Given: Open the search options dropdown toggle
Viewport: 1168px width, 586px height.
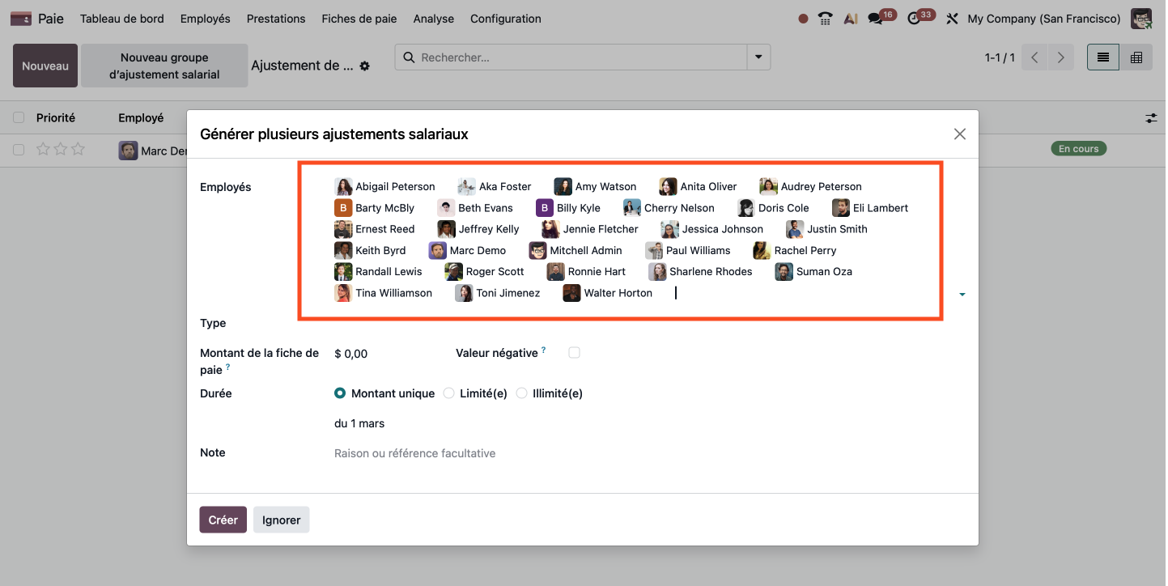Looking at the screenshot, I should click(x=758, y=57).
